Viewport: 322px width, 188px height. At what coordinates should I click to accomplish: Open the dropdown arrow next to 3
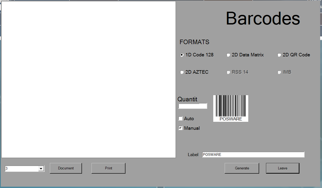pyautogui.click(x=41, y=169)
